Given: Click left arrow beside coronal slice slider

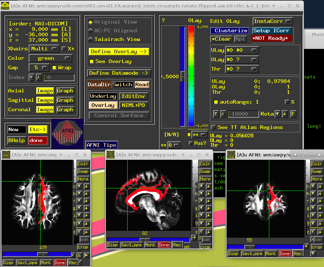Looking at the screenshot, I should pos(306,246).
